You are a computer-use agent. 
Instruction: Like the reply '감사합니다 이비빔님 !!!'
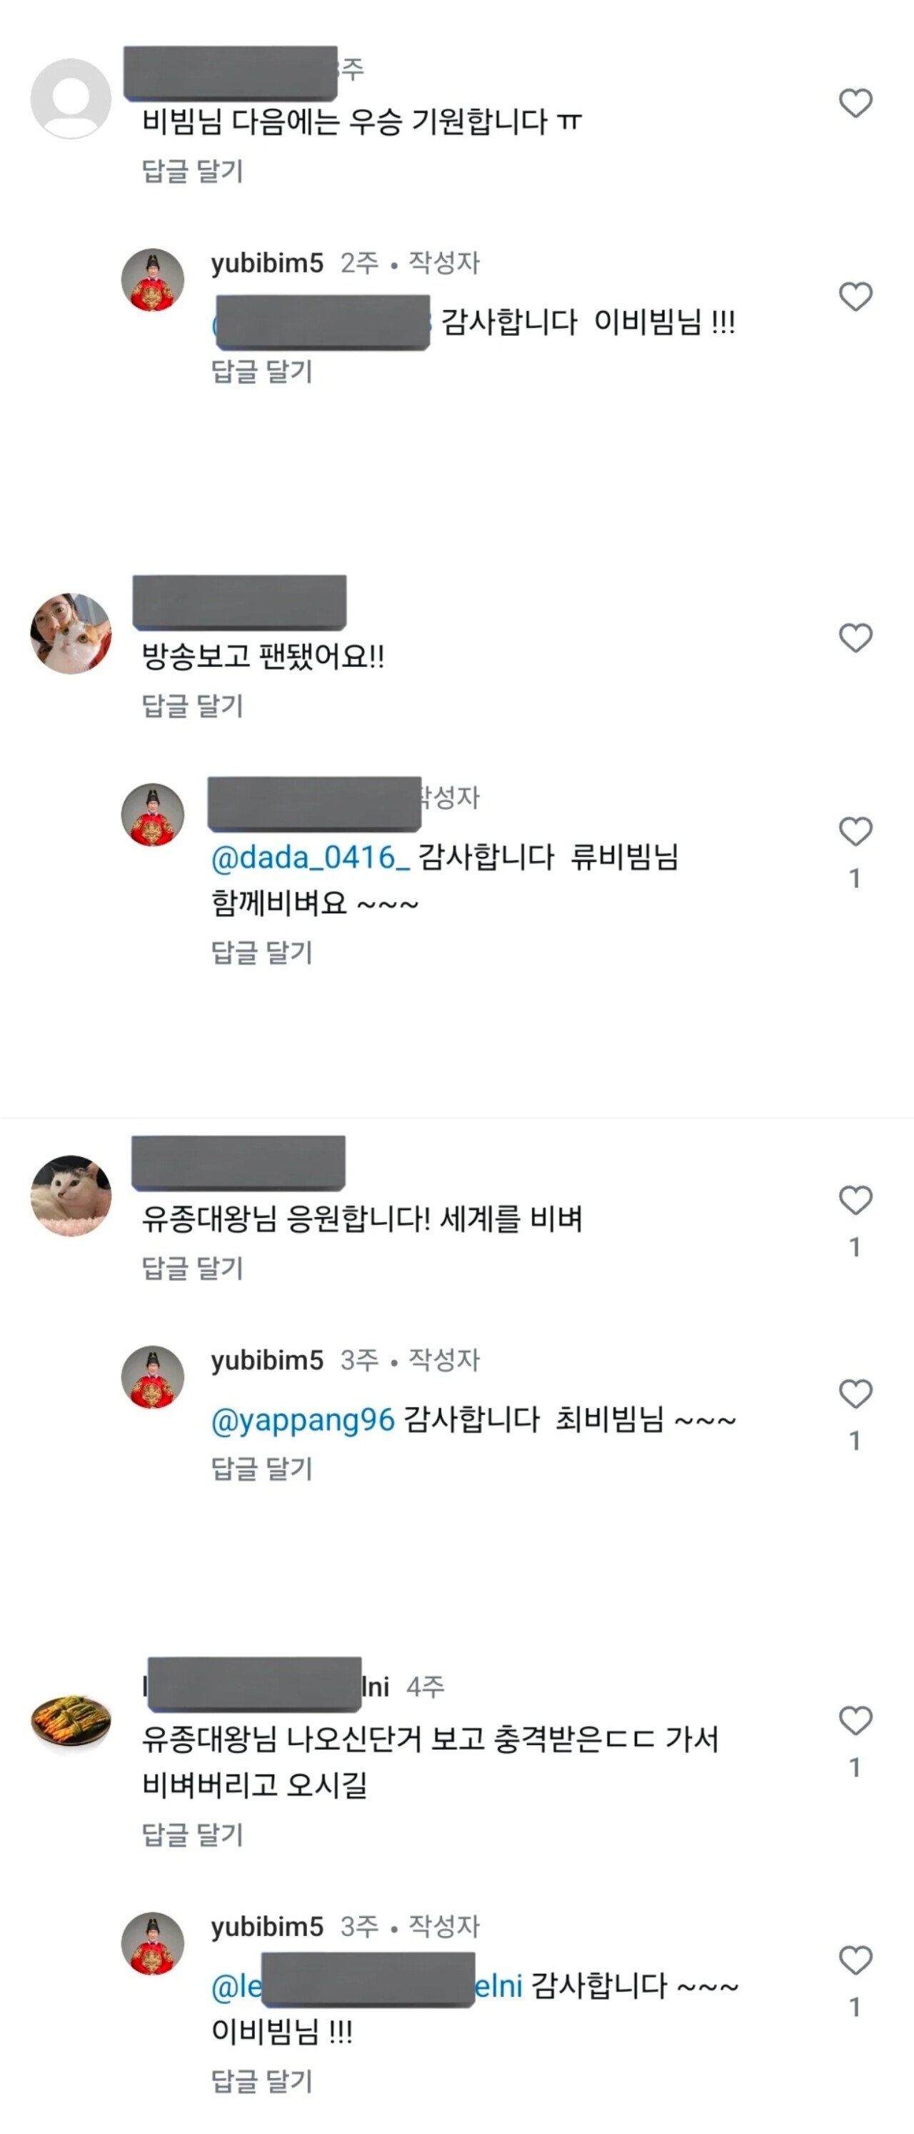point(855,297)
